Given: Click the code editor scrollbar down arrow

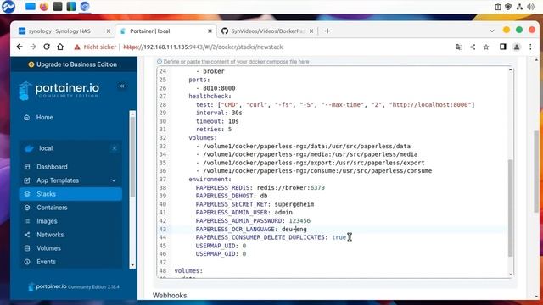Looking at the screenshot, I should (511, 274).
